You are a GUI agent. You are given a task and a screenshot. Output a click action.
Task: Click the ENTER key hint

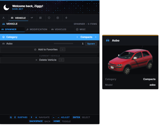click(76, 117)
